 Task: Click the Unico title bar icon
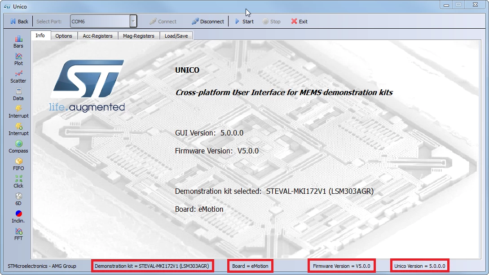[x=7, y=7]
